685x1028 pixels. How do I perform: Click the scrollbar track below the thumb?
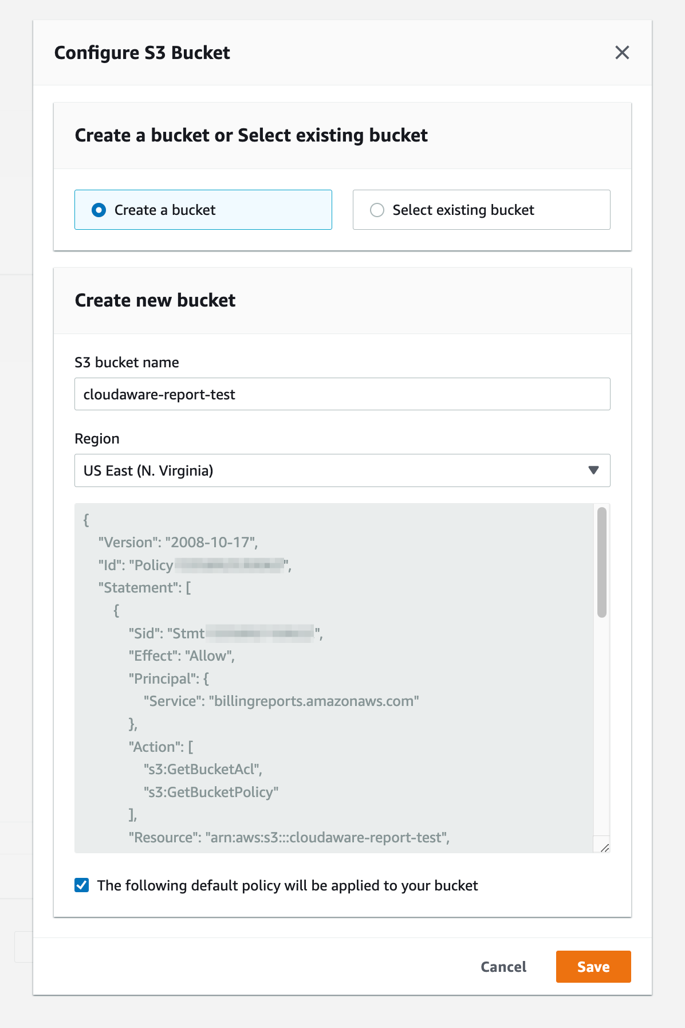[601, 728]
